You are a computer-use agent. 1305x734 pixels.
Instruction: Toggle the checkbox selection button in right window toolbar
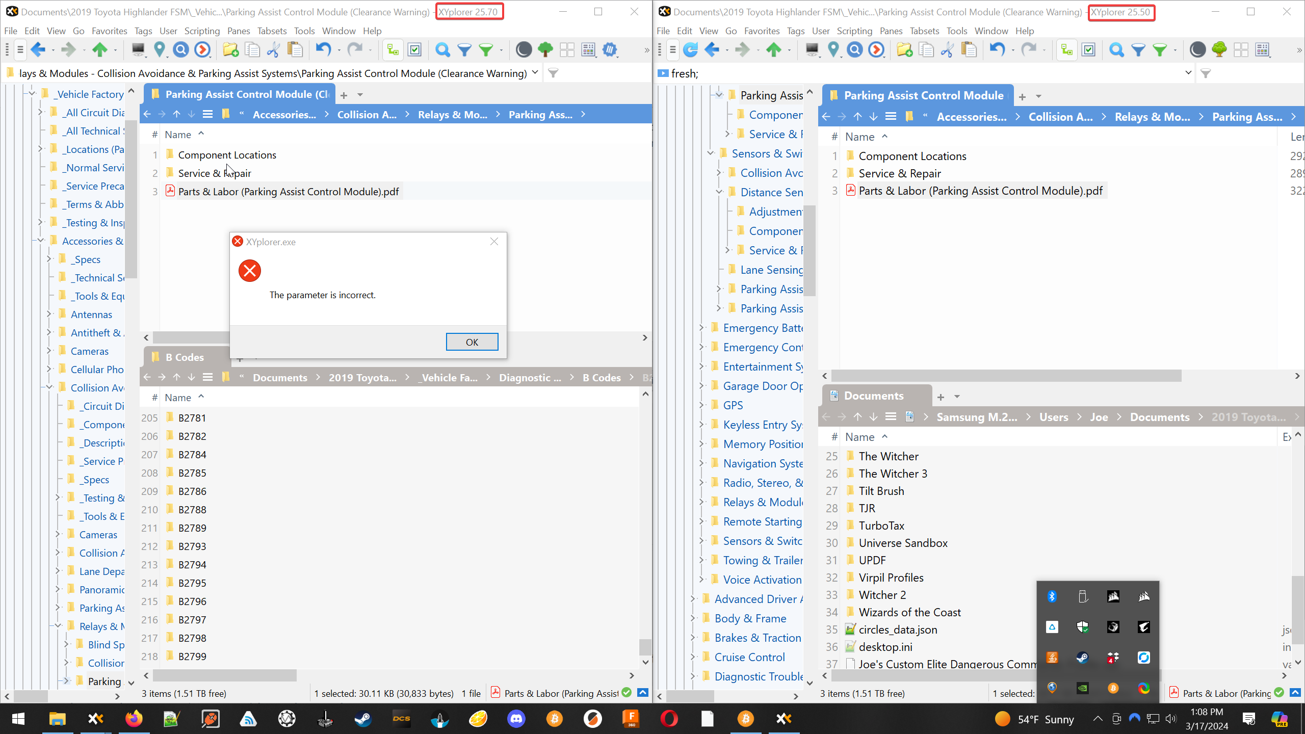[1088, 49]
